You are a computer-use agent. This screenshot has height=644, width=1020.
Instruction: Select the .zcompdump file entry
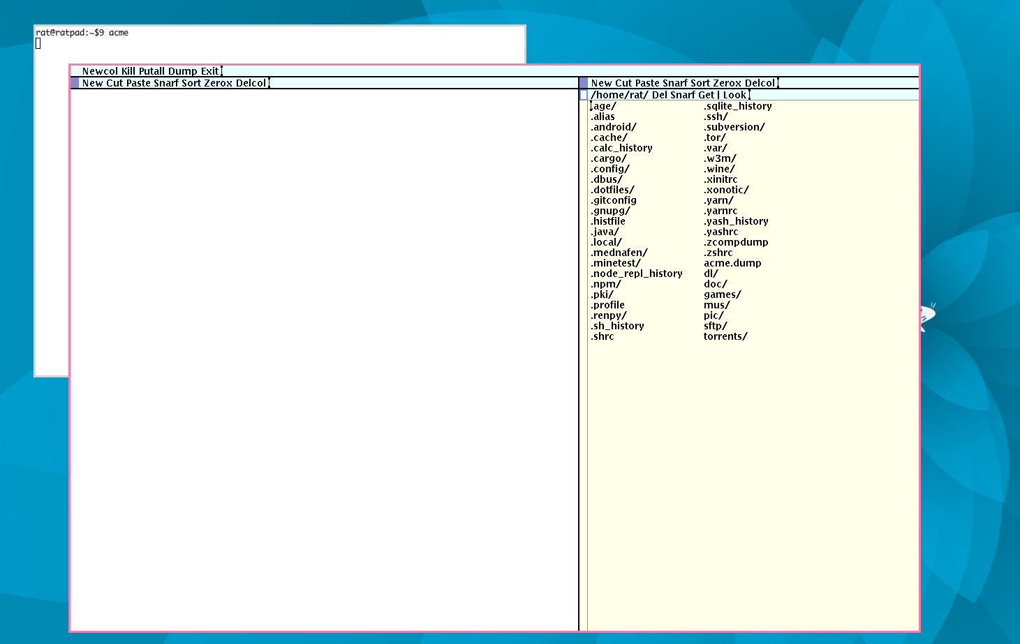click(737, 242)
